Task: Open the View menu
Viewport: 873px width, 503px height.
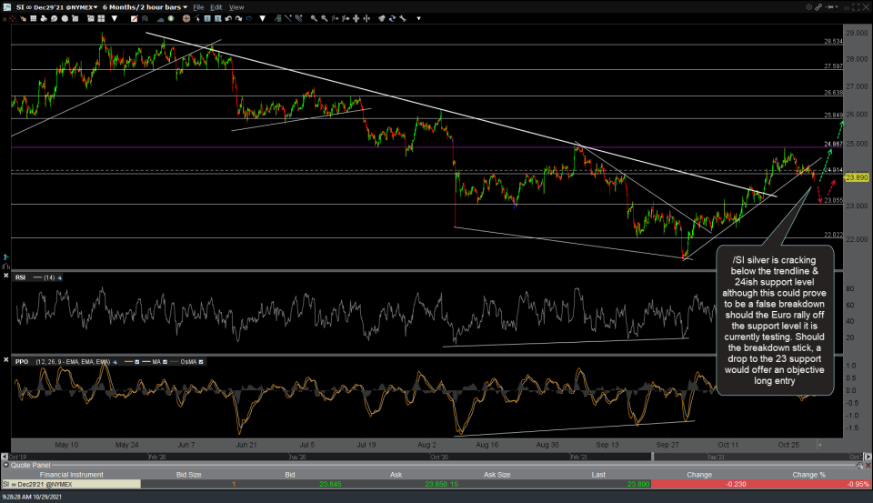Action: pos(236,6)
